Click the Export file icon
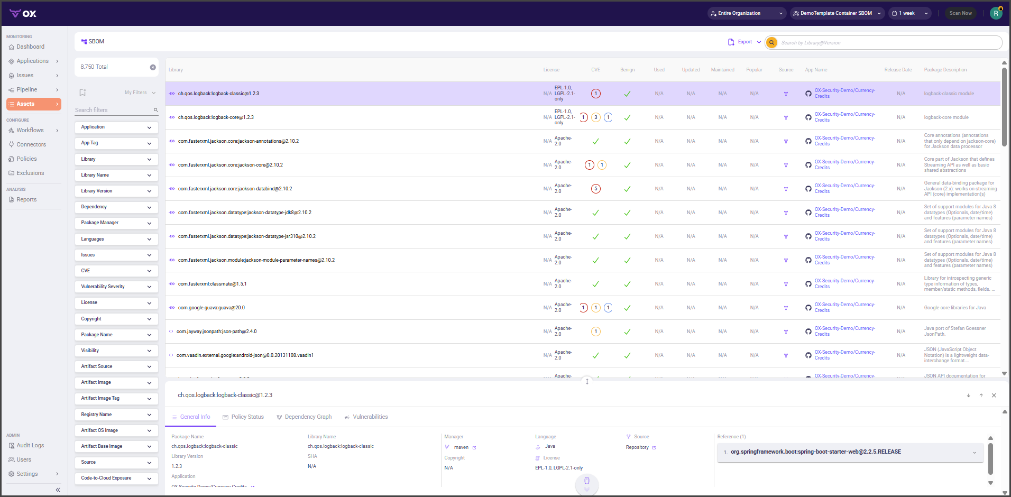Image resolution: width=1011 pixels, height=497 pixels. pyautogui.click(x=731, y=42)
